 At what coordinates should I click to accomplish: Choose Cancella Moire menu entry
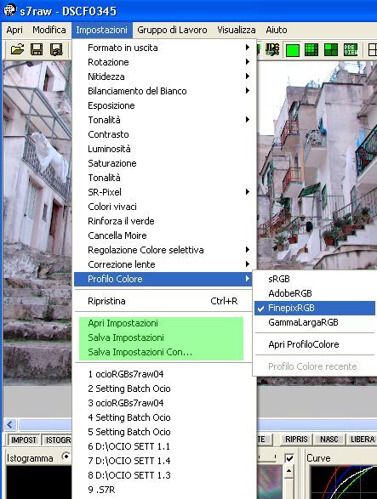tap(164, 235)
